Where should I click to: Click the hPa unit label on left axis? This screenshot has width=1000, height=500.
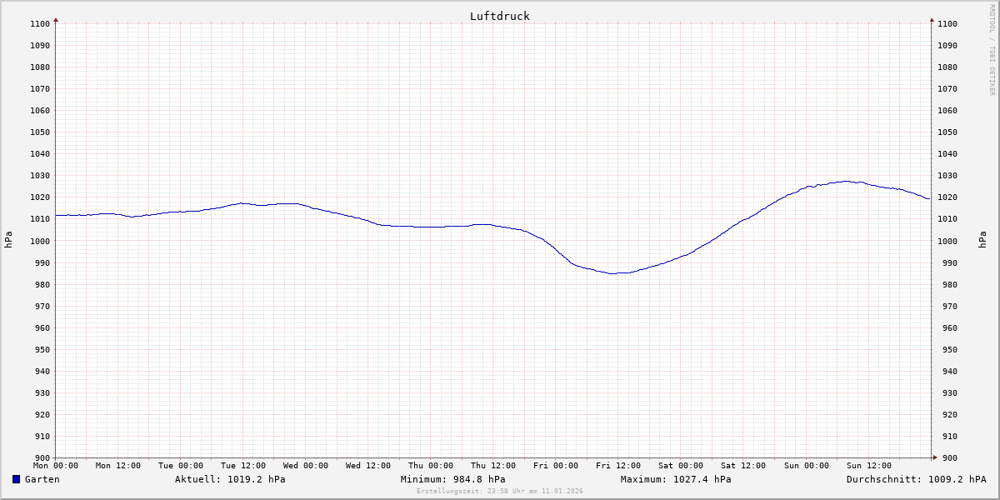pos(8,240)
